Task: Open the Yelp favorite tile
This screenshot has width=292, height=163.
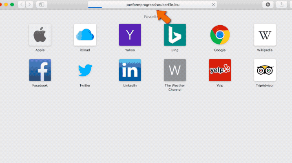Action: pos(220,70)
